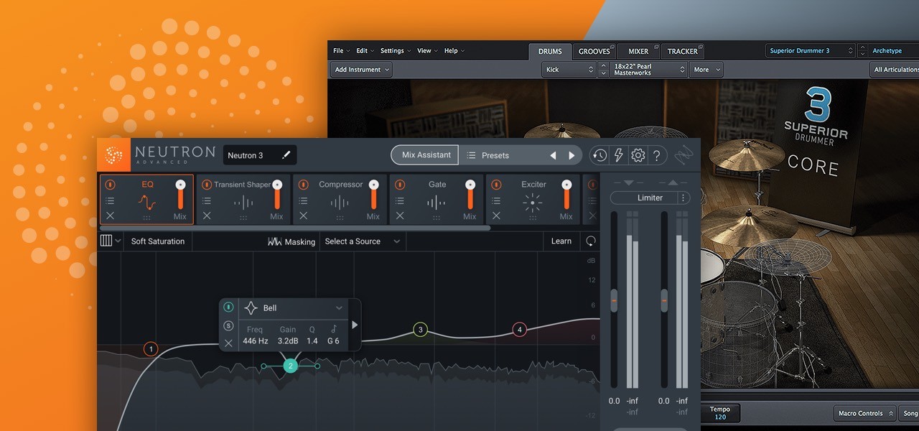Screen dimensions: 919x431
Task: Remove the Transient Shaper module
Action: click(207, 215)
